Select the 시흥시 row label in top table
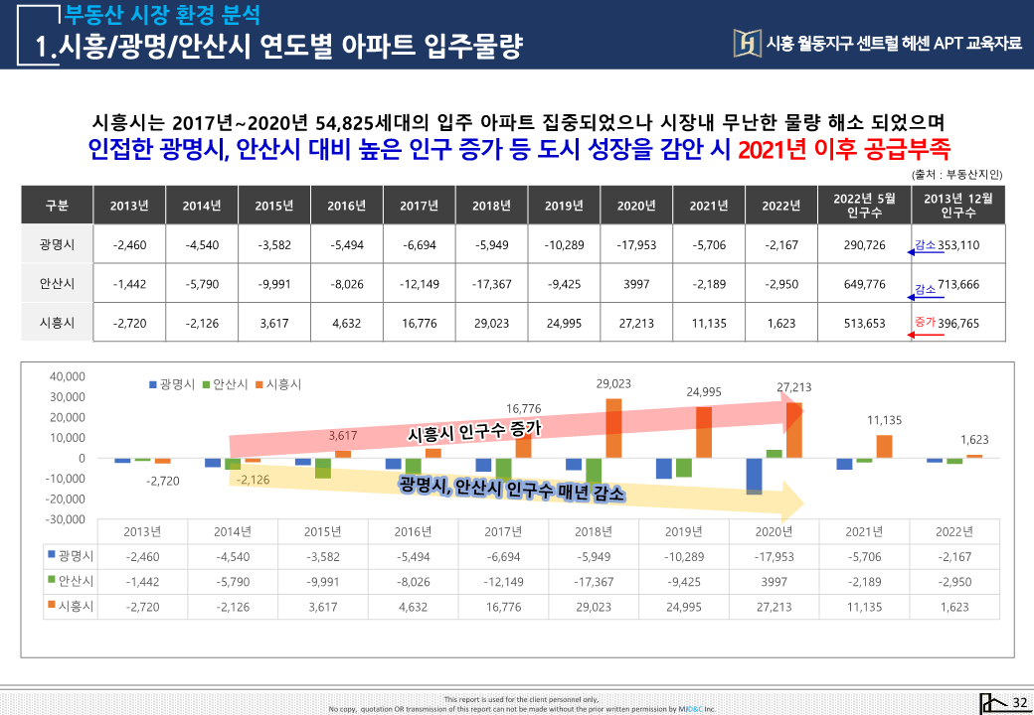This screenshot has height=715, width=1034. point(57,323)
